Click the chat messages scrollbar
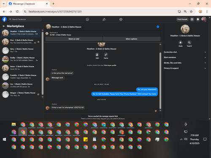 tap(160, 81)
